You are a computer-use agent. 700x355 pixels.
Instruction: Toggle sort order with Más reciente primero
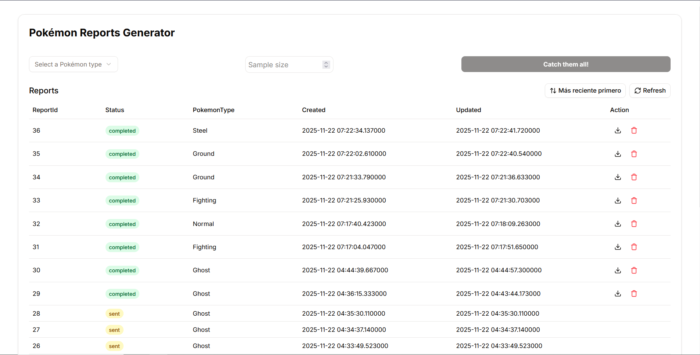click(x=585, y=90)
